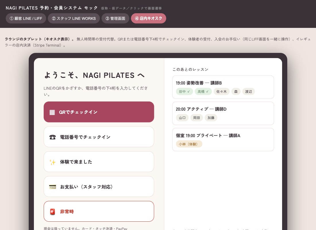Tap the 体験で来ました button label
Image resolution: width=316 pixels, height=230 pixels.
[76, 162]
